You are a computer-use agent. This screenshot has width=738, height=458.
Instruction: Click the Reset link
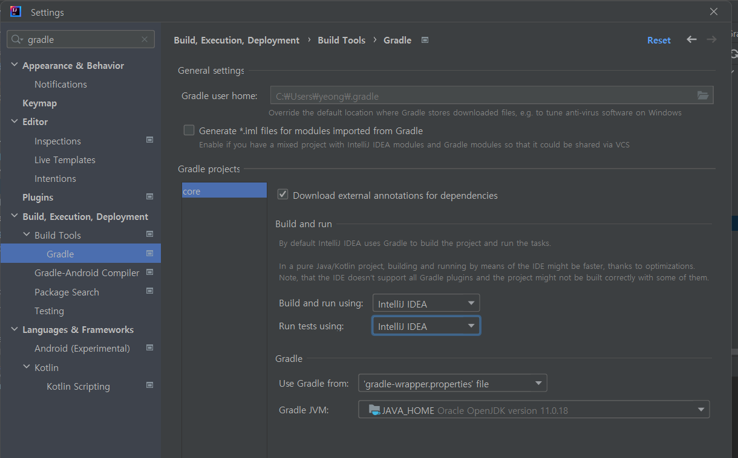click(x=659, y=40)
